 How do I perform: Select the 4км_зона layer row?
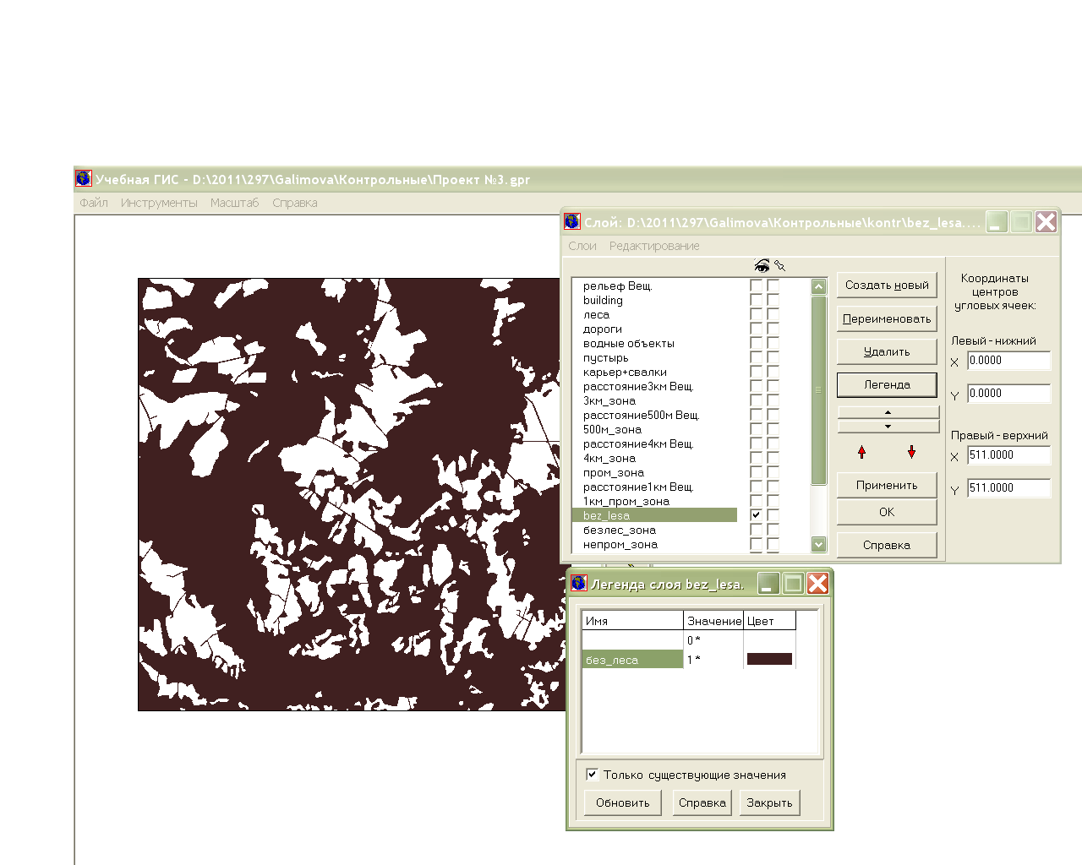[x=655, y=459]
